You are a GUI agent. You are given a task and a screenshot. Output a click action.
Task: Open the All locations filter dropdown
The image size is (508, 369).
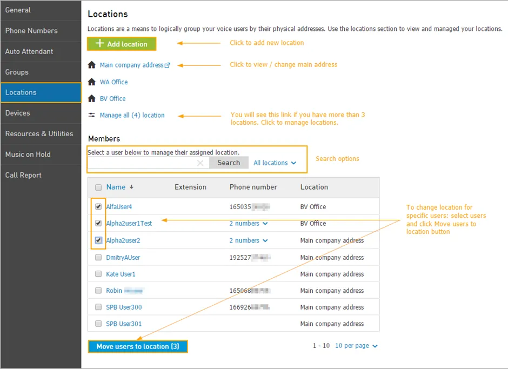tap(275, 163)
